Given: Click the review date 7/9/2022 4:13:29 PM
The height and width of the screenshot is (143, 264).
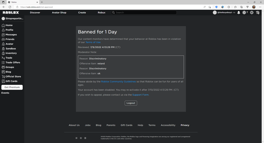Looking at the screenshot, I should [x=102, y=47].
